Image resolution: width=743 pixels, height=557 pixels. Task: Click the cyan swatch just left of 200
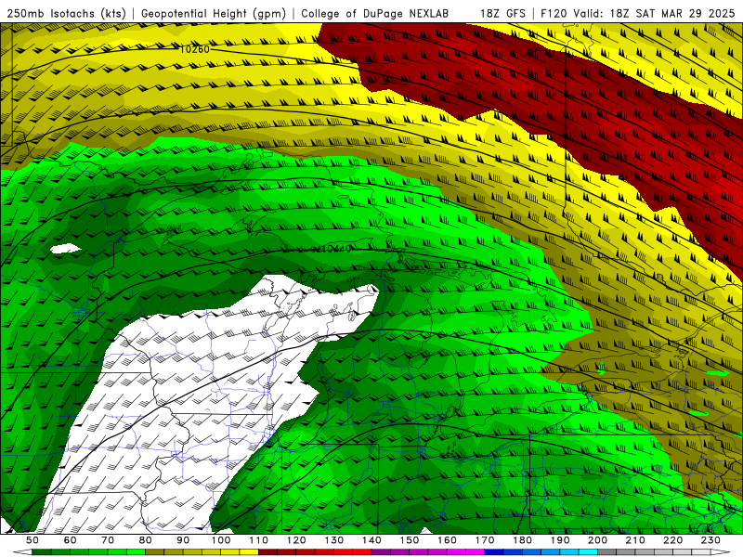(x=588, y=552)
